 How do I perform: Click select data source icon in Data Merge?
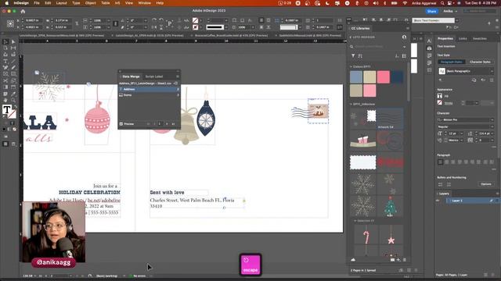click(175, 84)
